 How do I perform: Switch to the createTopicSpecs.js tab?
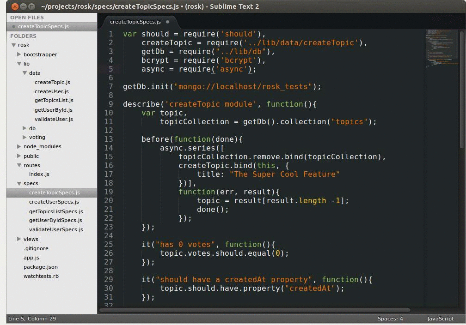pos(135,21)
